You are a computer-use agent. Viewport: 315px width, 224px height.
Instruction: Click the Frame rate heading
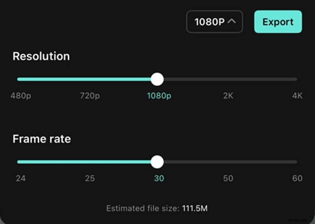coord(42,139)
